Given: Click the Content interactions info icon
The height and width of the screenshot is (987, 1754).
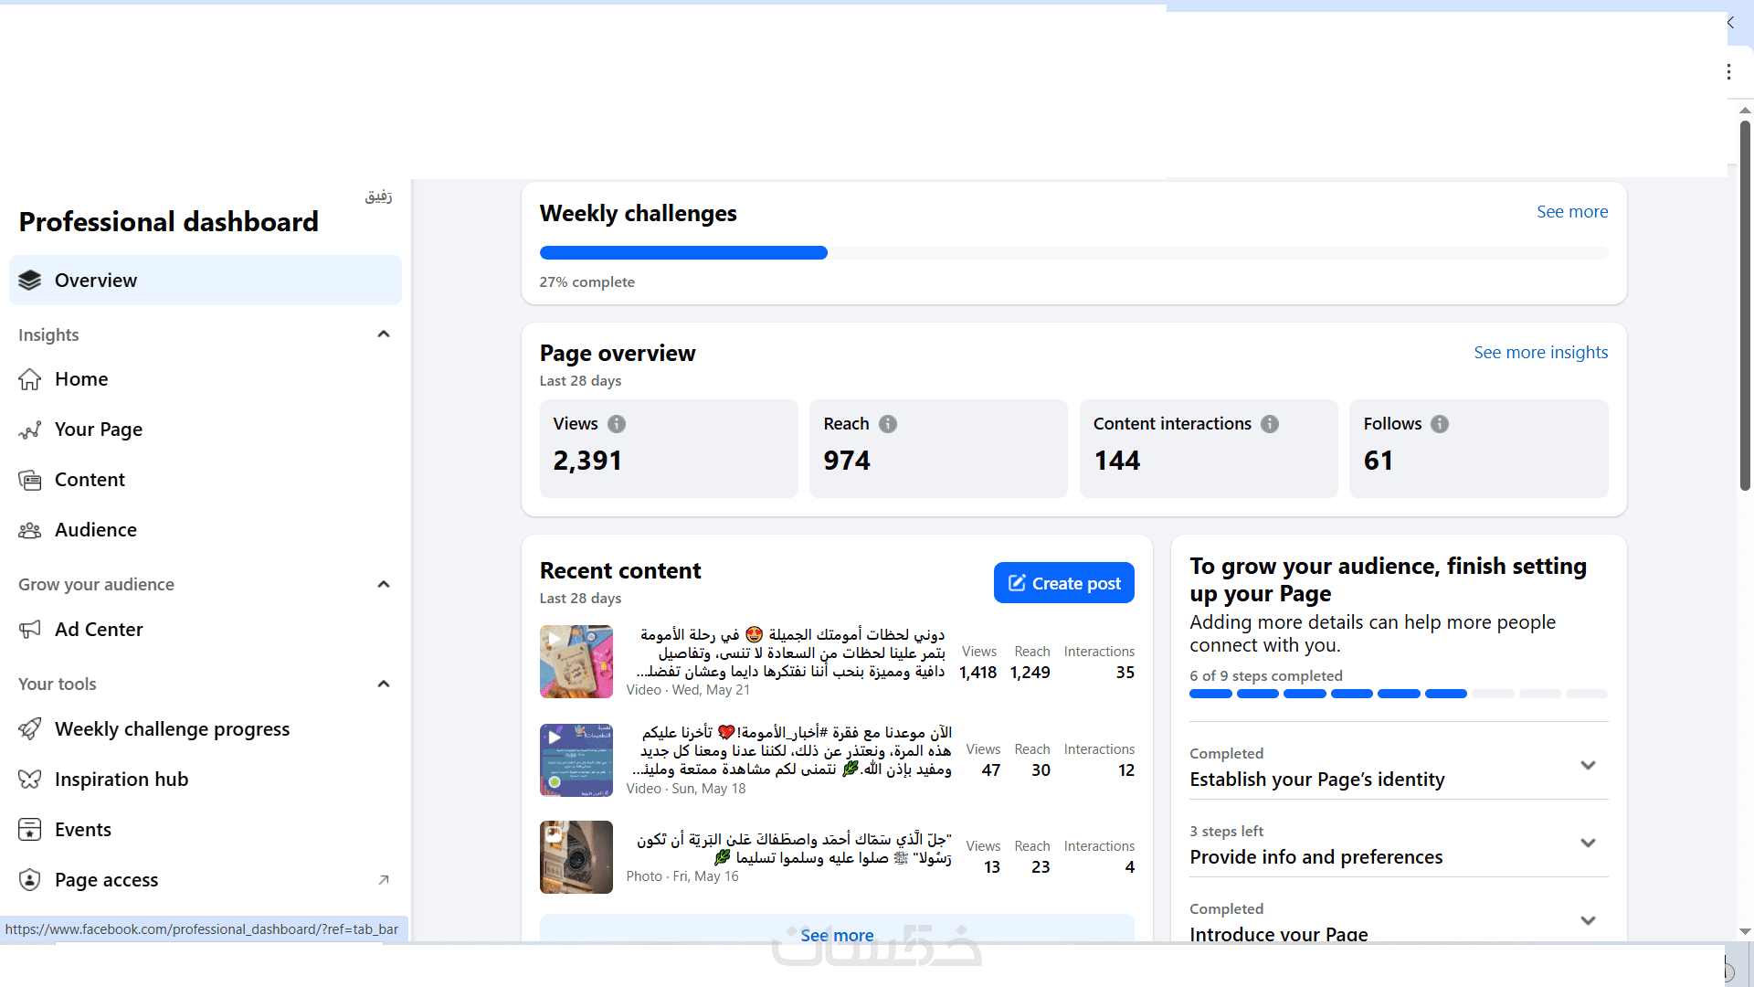Looking at the screenshot, I should 1270,424.
